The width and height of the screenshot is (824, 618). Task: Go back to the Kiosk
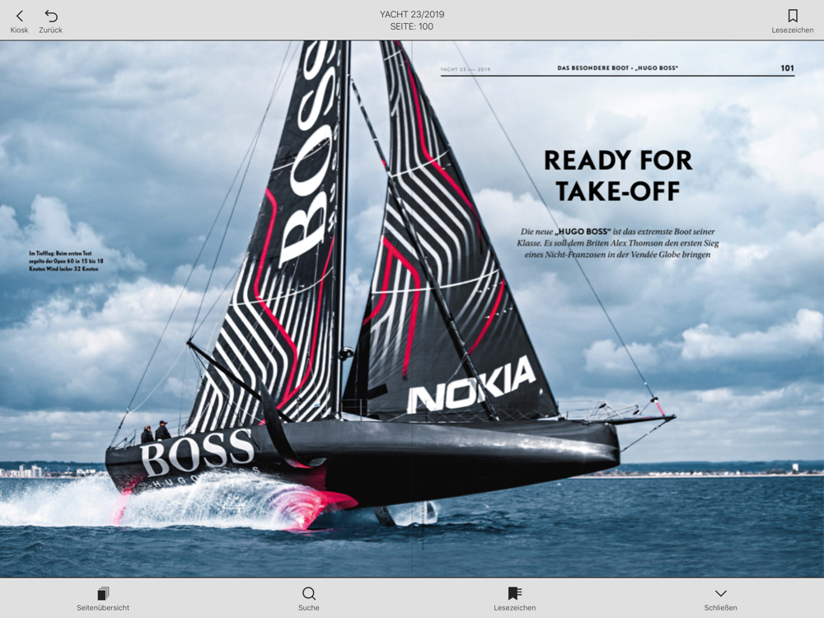[x=20, y=21]
